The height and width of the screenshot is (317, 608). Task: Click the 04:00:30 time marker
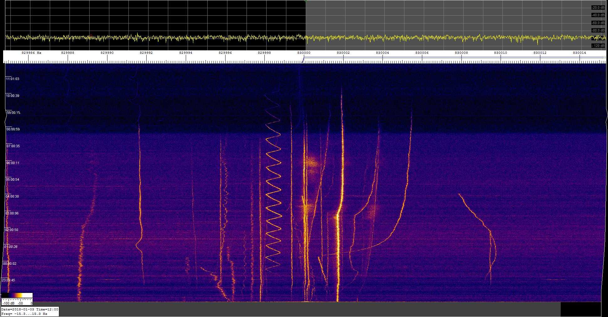[12, 196]
